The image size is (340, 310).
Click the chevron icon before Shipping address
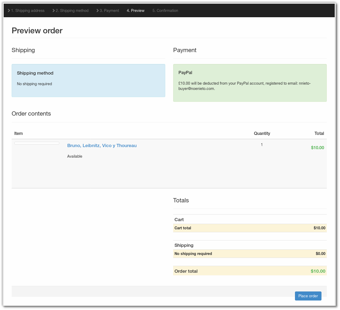tap(9, 11)
